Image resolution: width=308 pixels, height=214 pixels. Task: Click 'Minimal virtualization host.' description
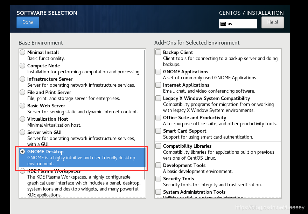[x=54, y=125]
